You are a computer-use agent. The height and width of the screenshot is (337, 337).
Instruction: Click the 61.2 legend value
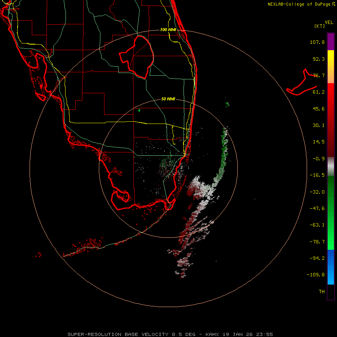point(319,92)
